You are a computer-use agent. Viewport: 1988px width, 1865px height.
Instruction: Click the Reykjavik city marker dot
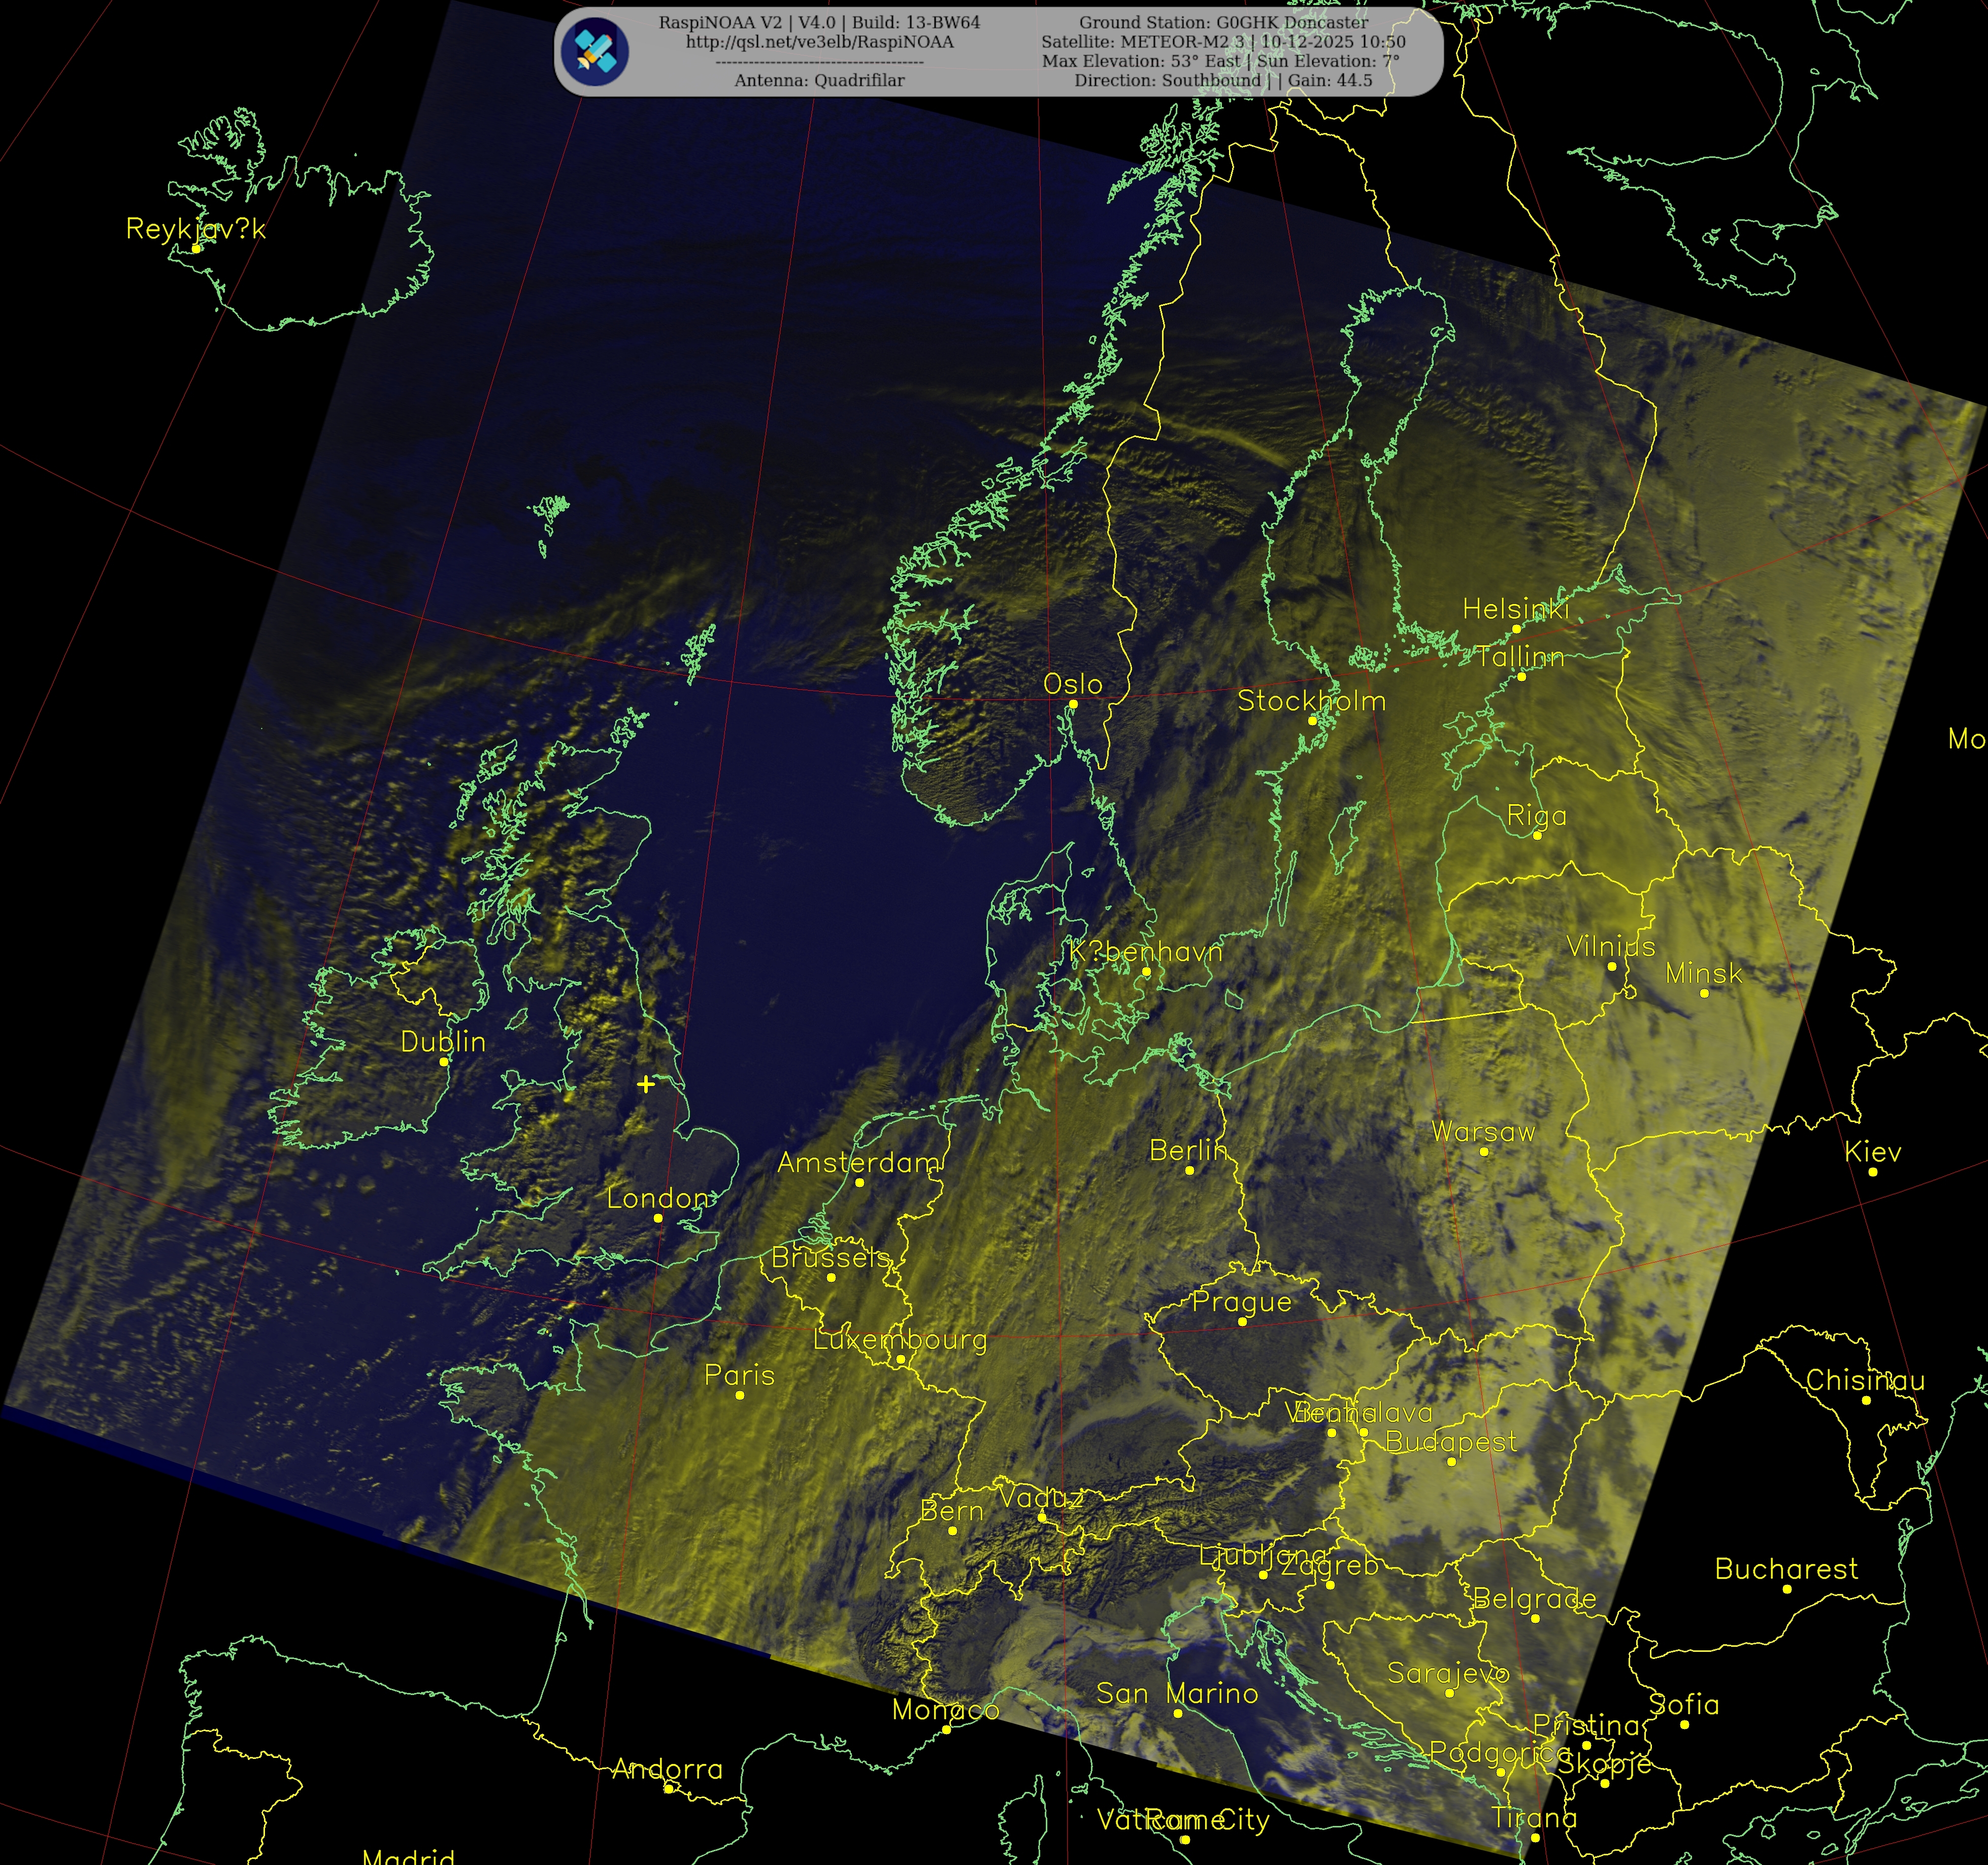197,248
